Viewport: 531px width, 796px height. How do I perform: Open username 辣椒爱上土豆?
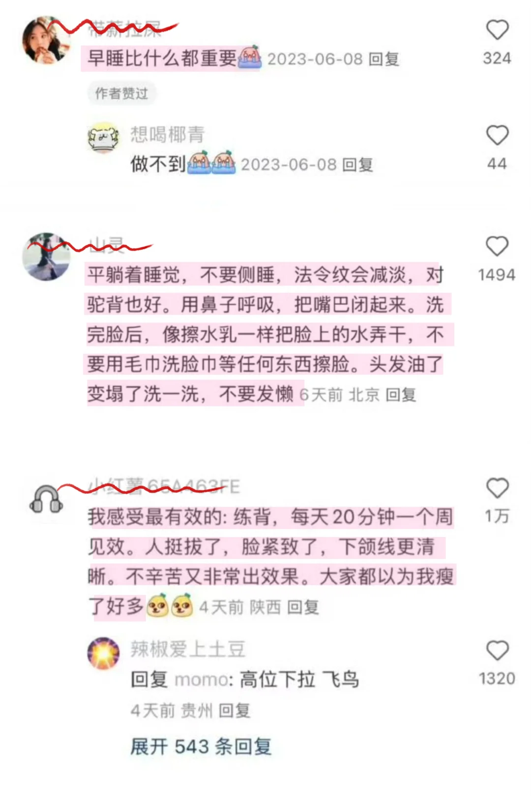tap(187, 649)
